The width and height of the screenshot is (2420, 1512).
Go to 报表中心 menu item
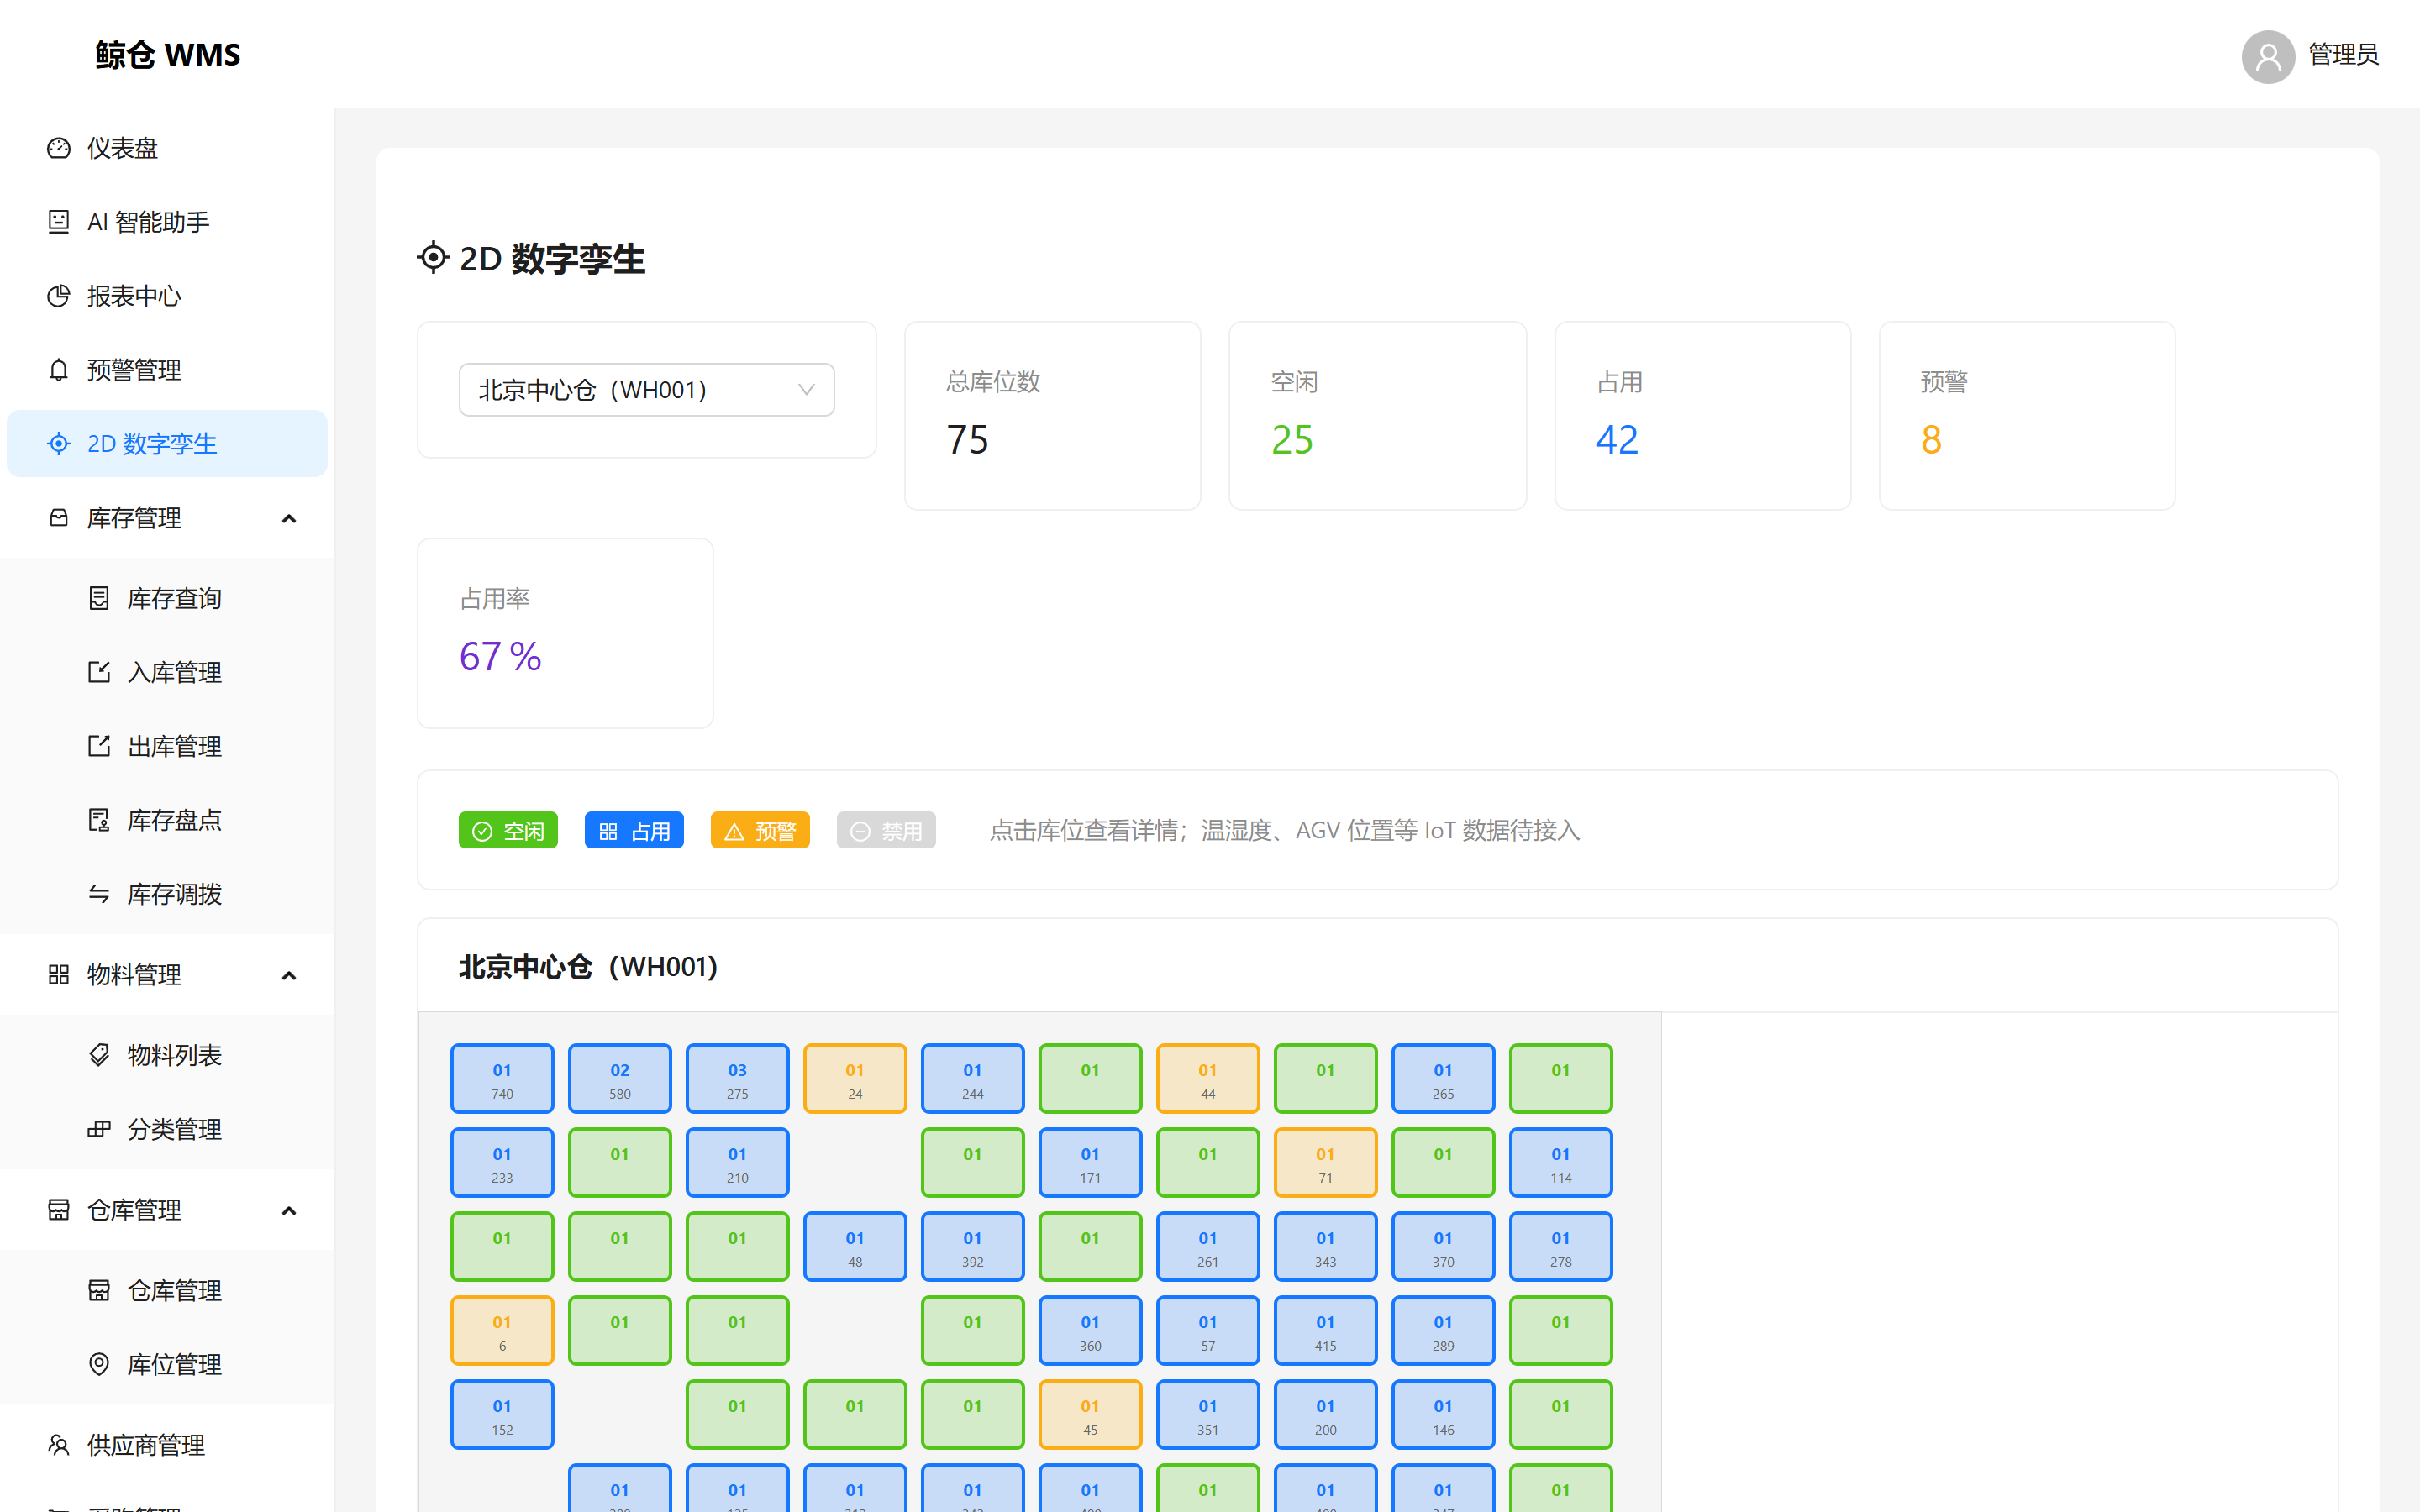coord(167,296)
